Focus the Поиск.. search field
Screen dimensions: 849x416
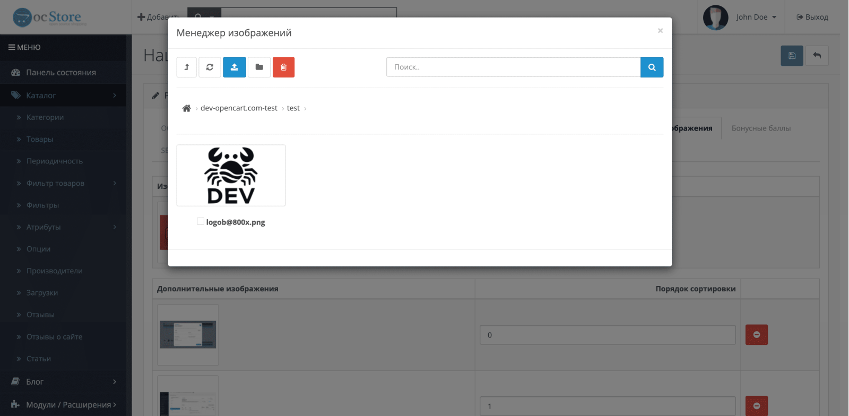point(514,67)
